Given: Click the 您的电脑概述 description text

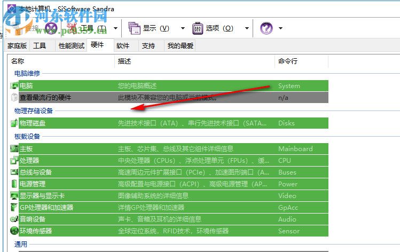Looking at the screenshot, I should pyautogui.click(x=137, y=86).
